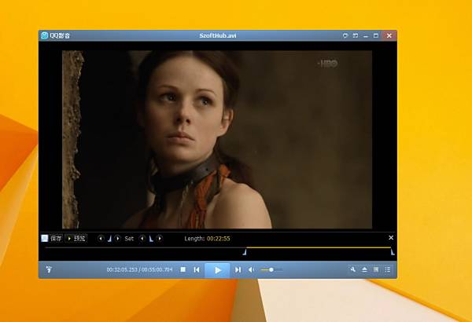
Task: Click the footprint icon in control bar
Action: click(49, 269)
